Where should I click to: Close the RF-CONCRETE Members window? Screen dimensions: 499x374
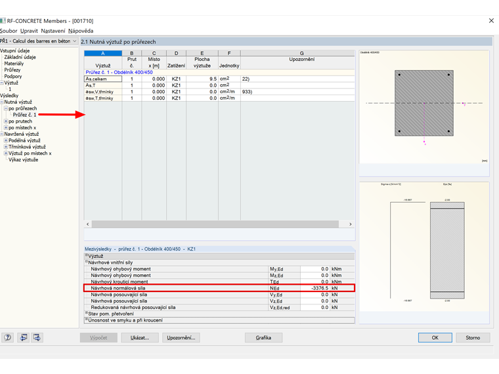pos(491,21)
